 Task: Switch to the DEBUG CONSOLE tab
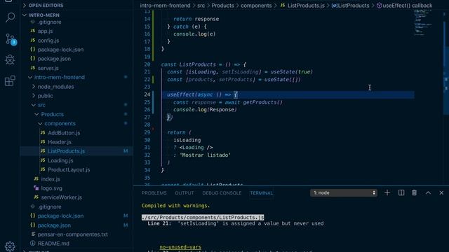222,193
